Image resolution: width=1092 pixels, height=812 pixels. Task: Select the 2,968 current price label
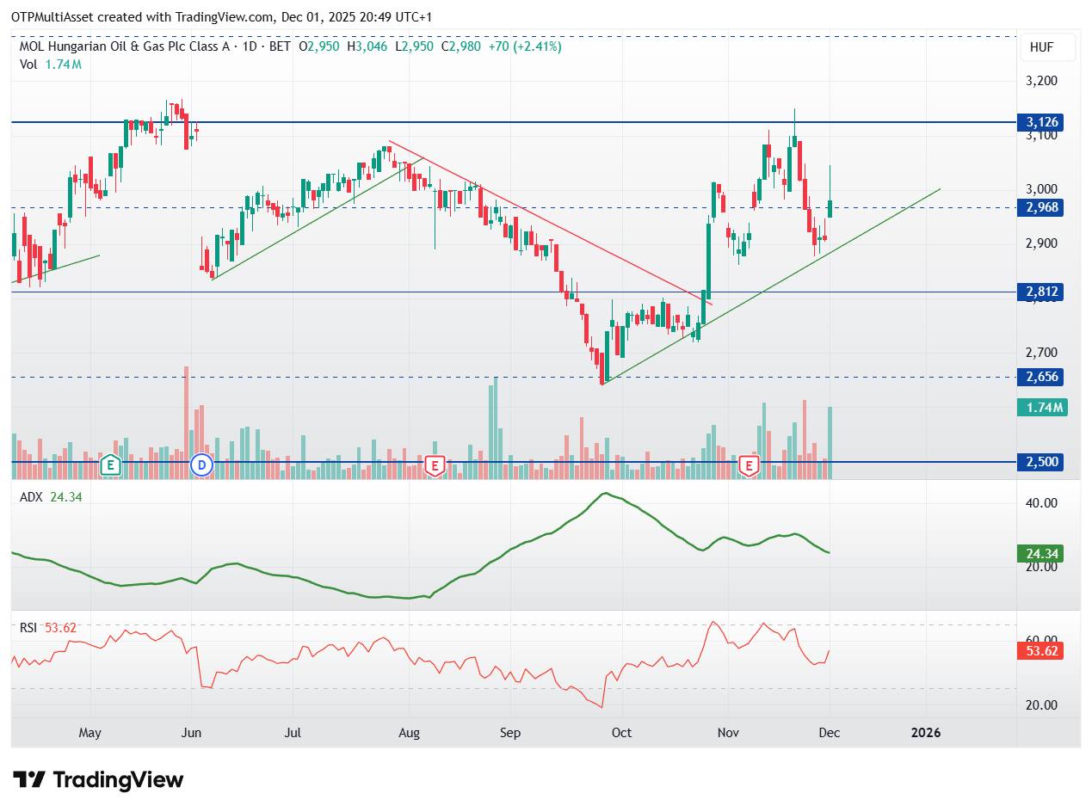(1040, 207)
